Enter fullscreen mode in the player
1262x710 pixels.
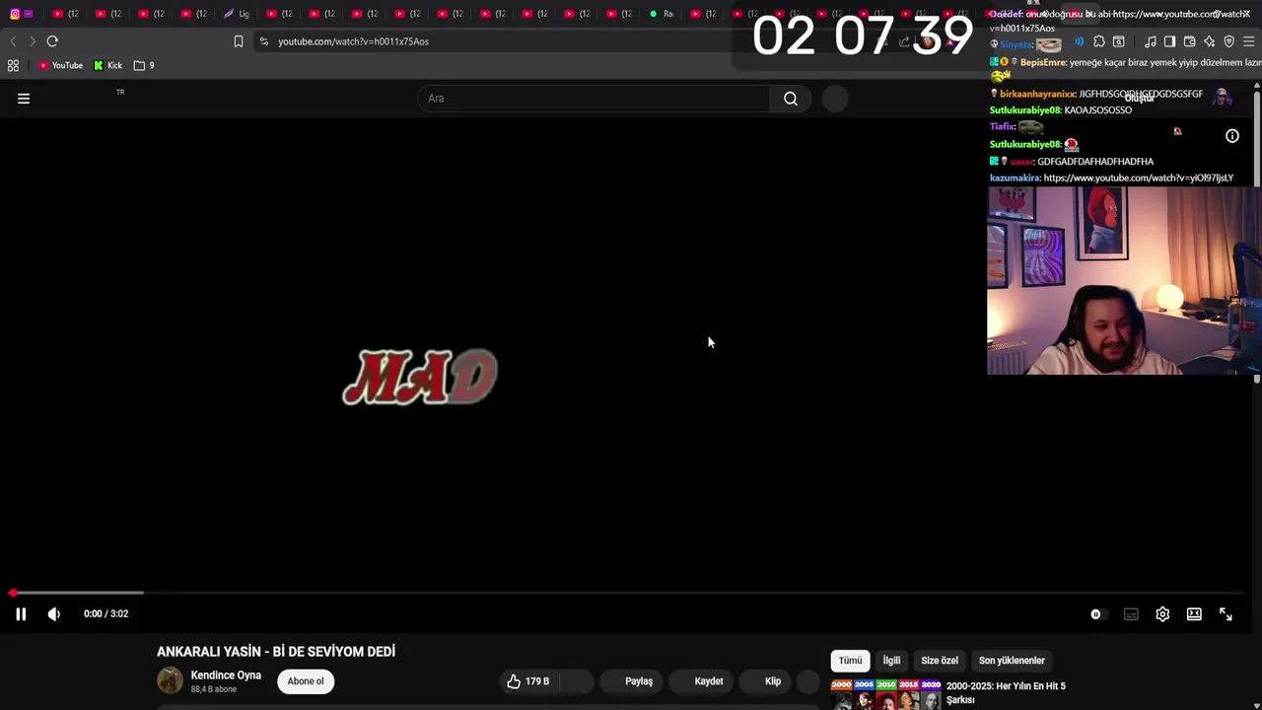point(1226,614)
